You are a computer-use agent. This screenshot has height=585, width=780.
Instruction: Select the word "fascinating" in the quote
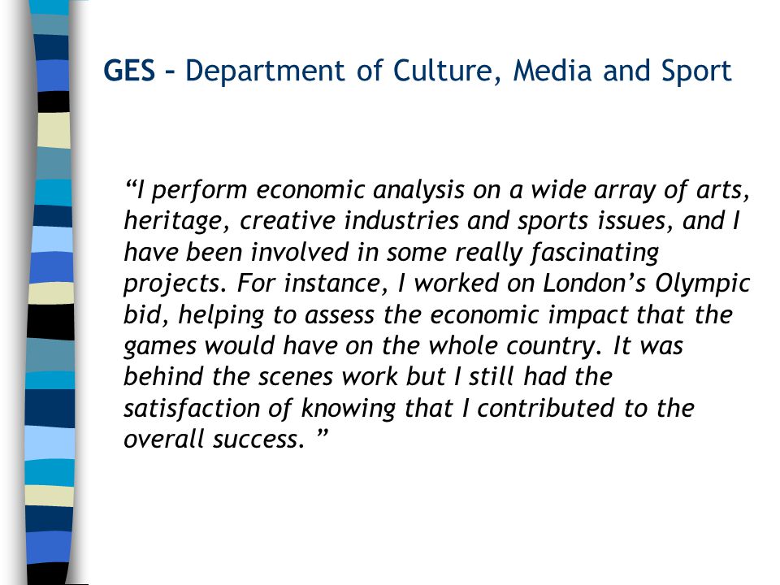595,253
